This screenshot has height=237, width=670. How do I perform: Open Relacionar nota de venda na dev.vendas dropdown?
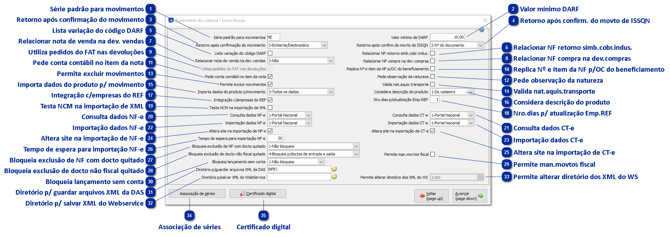pos(301,61)
